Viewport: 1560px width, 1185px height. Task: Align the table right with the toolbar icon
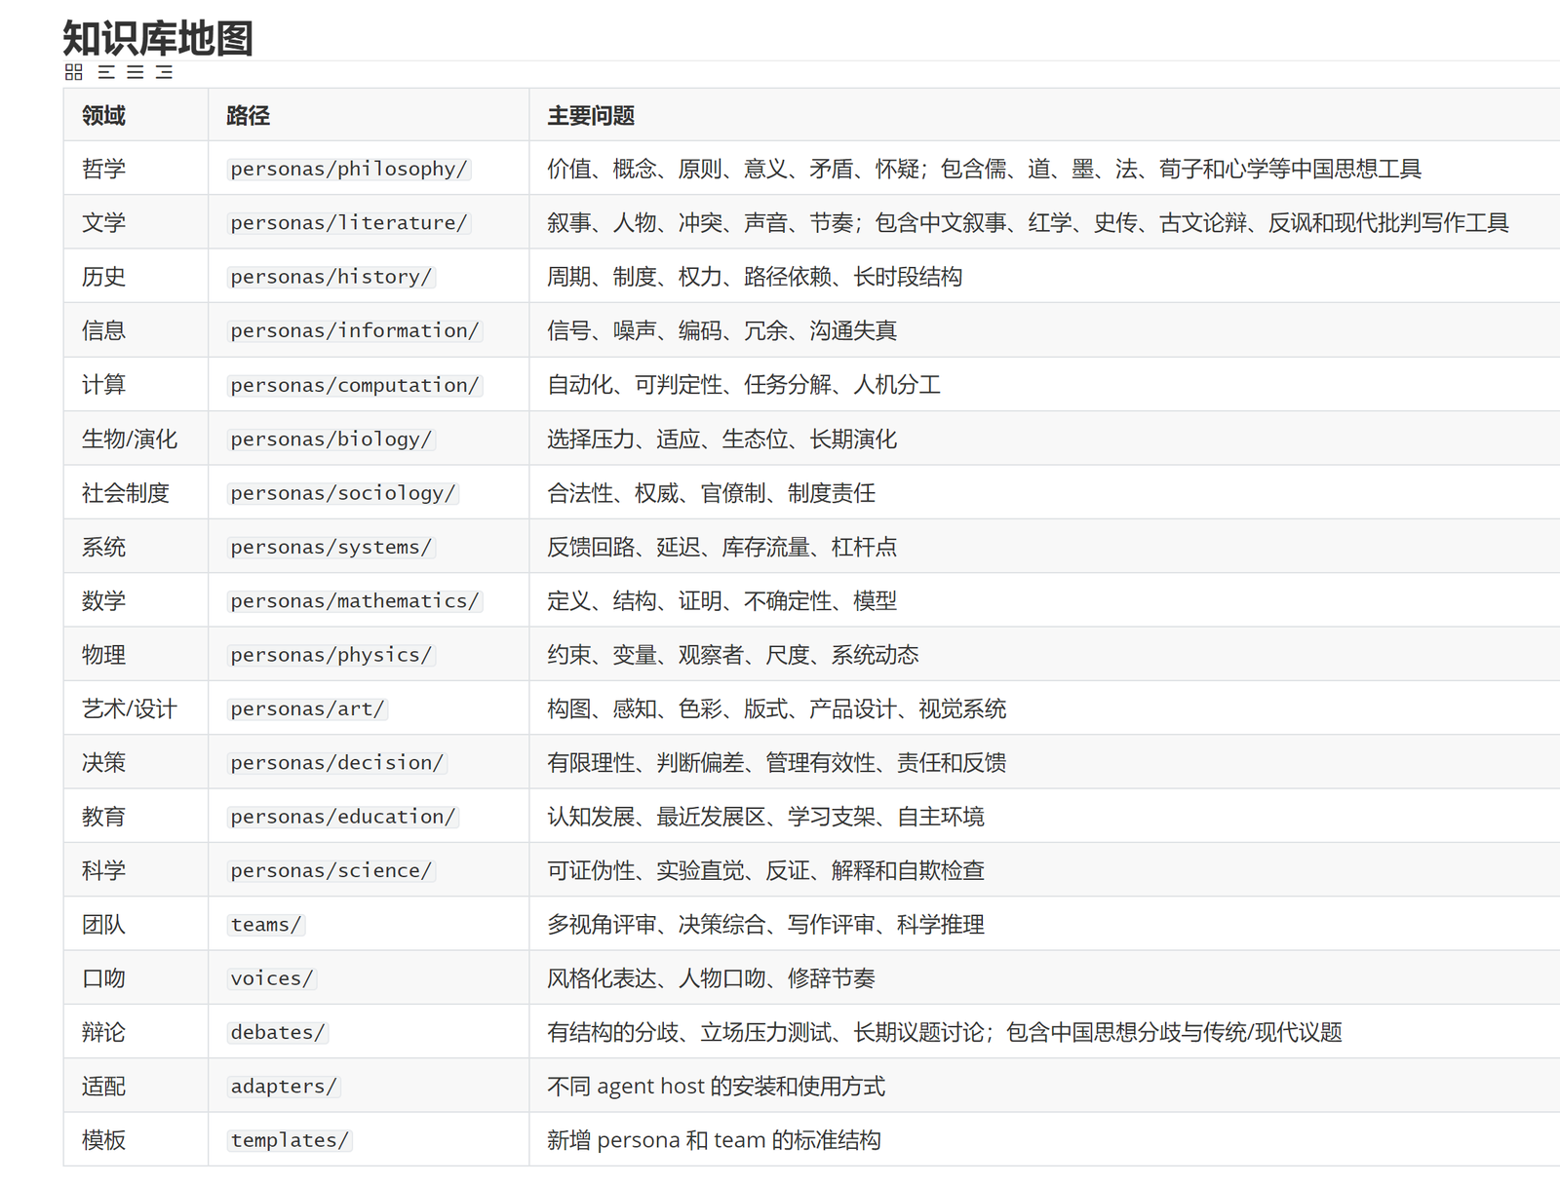[x=165, y=72]
